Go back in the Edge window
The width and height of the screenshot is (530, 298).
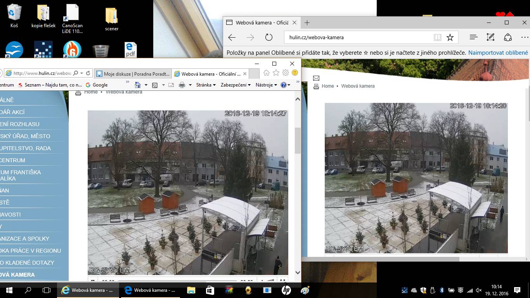click(x=232, y=38)
